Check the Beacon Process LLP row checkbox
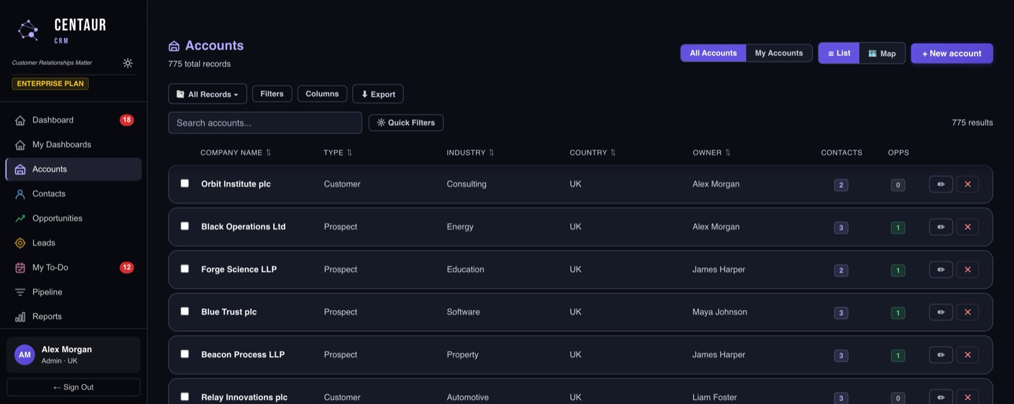 [x=185, y=354]
